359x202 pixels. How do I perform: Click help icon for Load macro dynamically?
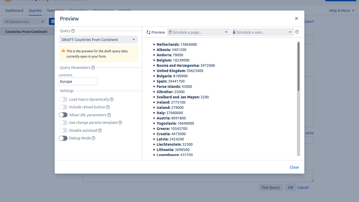112,99
